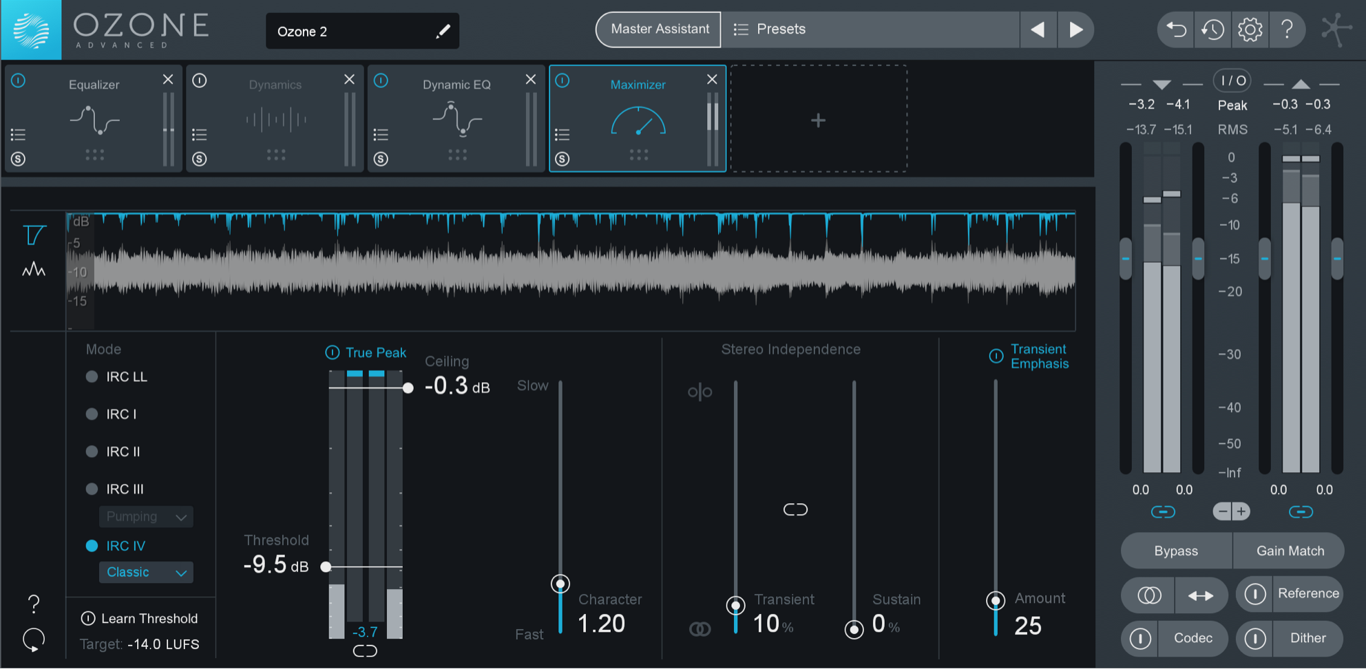Toggle the Maximizer module power
This screenshot has width=1366, height=669.
tap(563, 81)
